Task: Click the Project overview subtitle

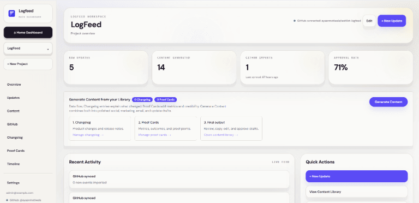Action: 83,34
